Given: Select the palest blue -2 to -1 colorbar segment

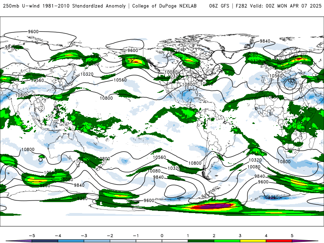Looking at the screenshot, I should [123, 241].
